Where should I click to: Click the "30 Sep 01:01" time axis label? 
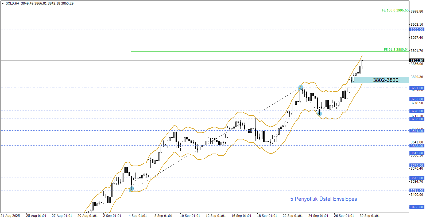click(x=369, y=216)
